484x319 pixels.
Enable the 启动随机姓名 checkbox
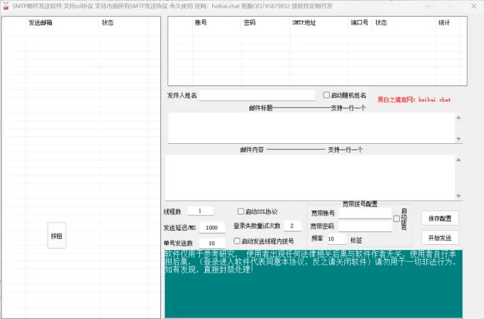click(327, 95)
